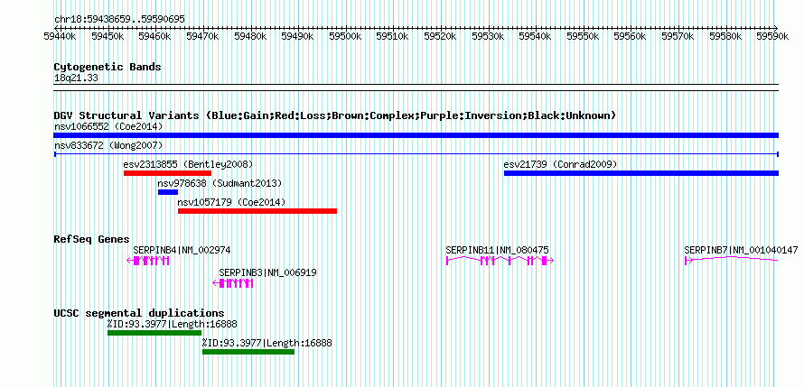
Task: Click the SERPINB11 gene model
Action: coord(500,261)
